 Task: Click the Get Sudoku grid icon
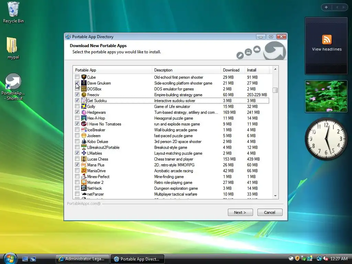84,101
